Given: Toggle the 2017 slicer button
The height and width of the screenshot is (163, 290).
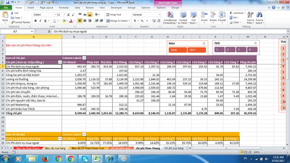Looking at the screenshot, I should point(197,50).
